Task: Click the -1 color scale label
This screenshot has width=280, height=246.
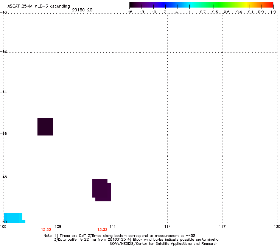Action: point(188,12)
